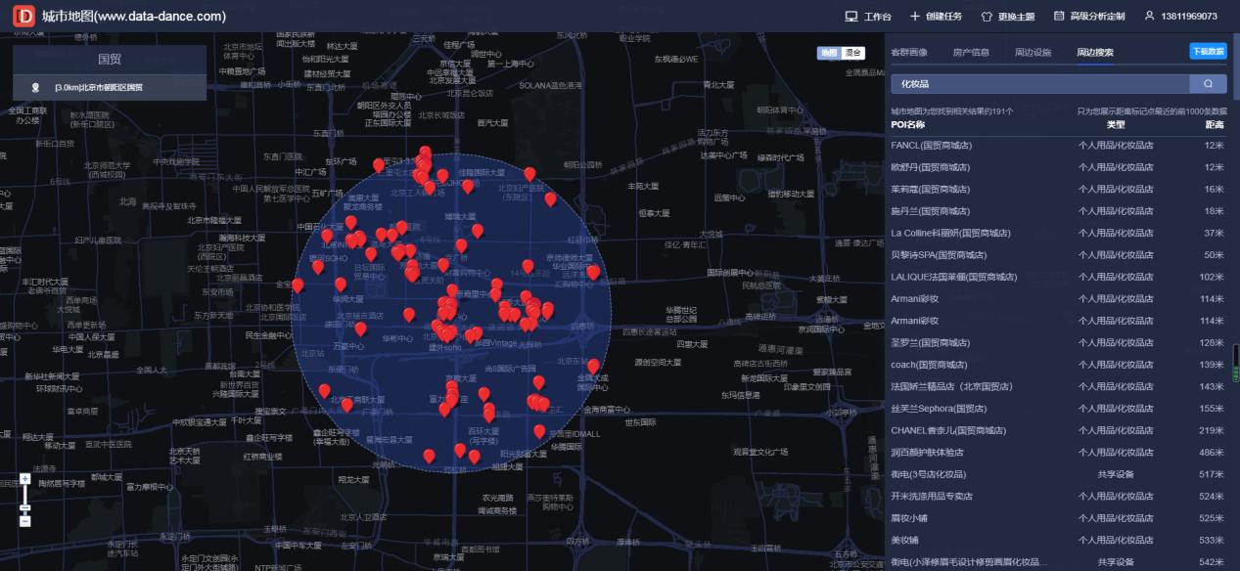Click the red D logo in the header

(x=24, y=16)
